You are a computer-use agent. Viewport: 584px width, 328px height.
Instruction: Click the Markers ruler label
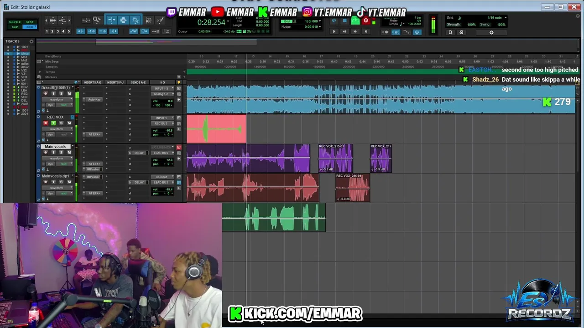click(51, 77)
